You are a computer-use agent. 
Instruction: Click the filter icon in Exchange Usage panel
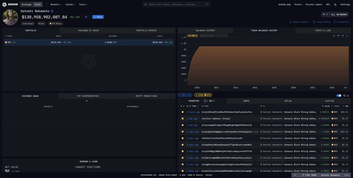pyautogui.click(x=87, y=101)
